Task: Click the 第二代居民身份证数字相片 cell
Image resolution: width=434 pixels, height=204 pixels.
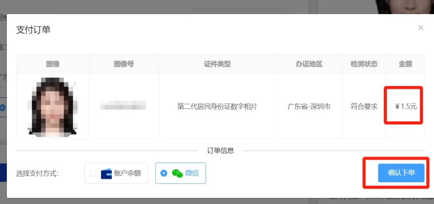Action: click(x=217, y=106)
